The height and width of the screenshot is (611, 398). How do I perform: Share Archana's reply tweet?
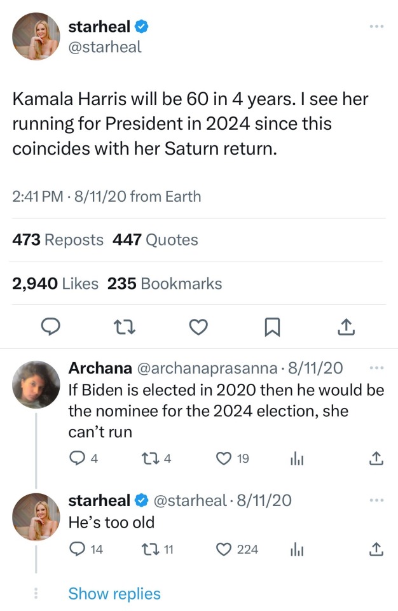[x=376, y=458]
